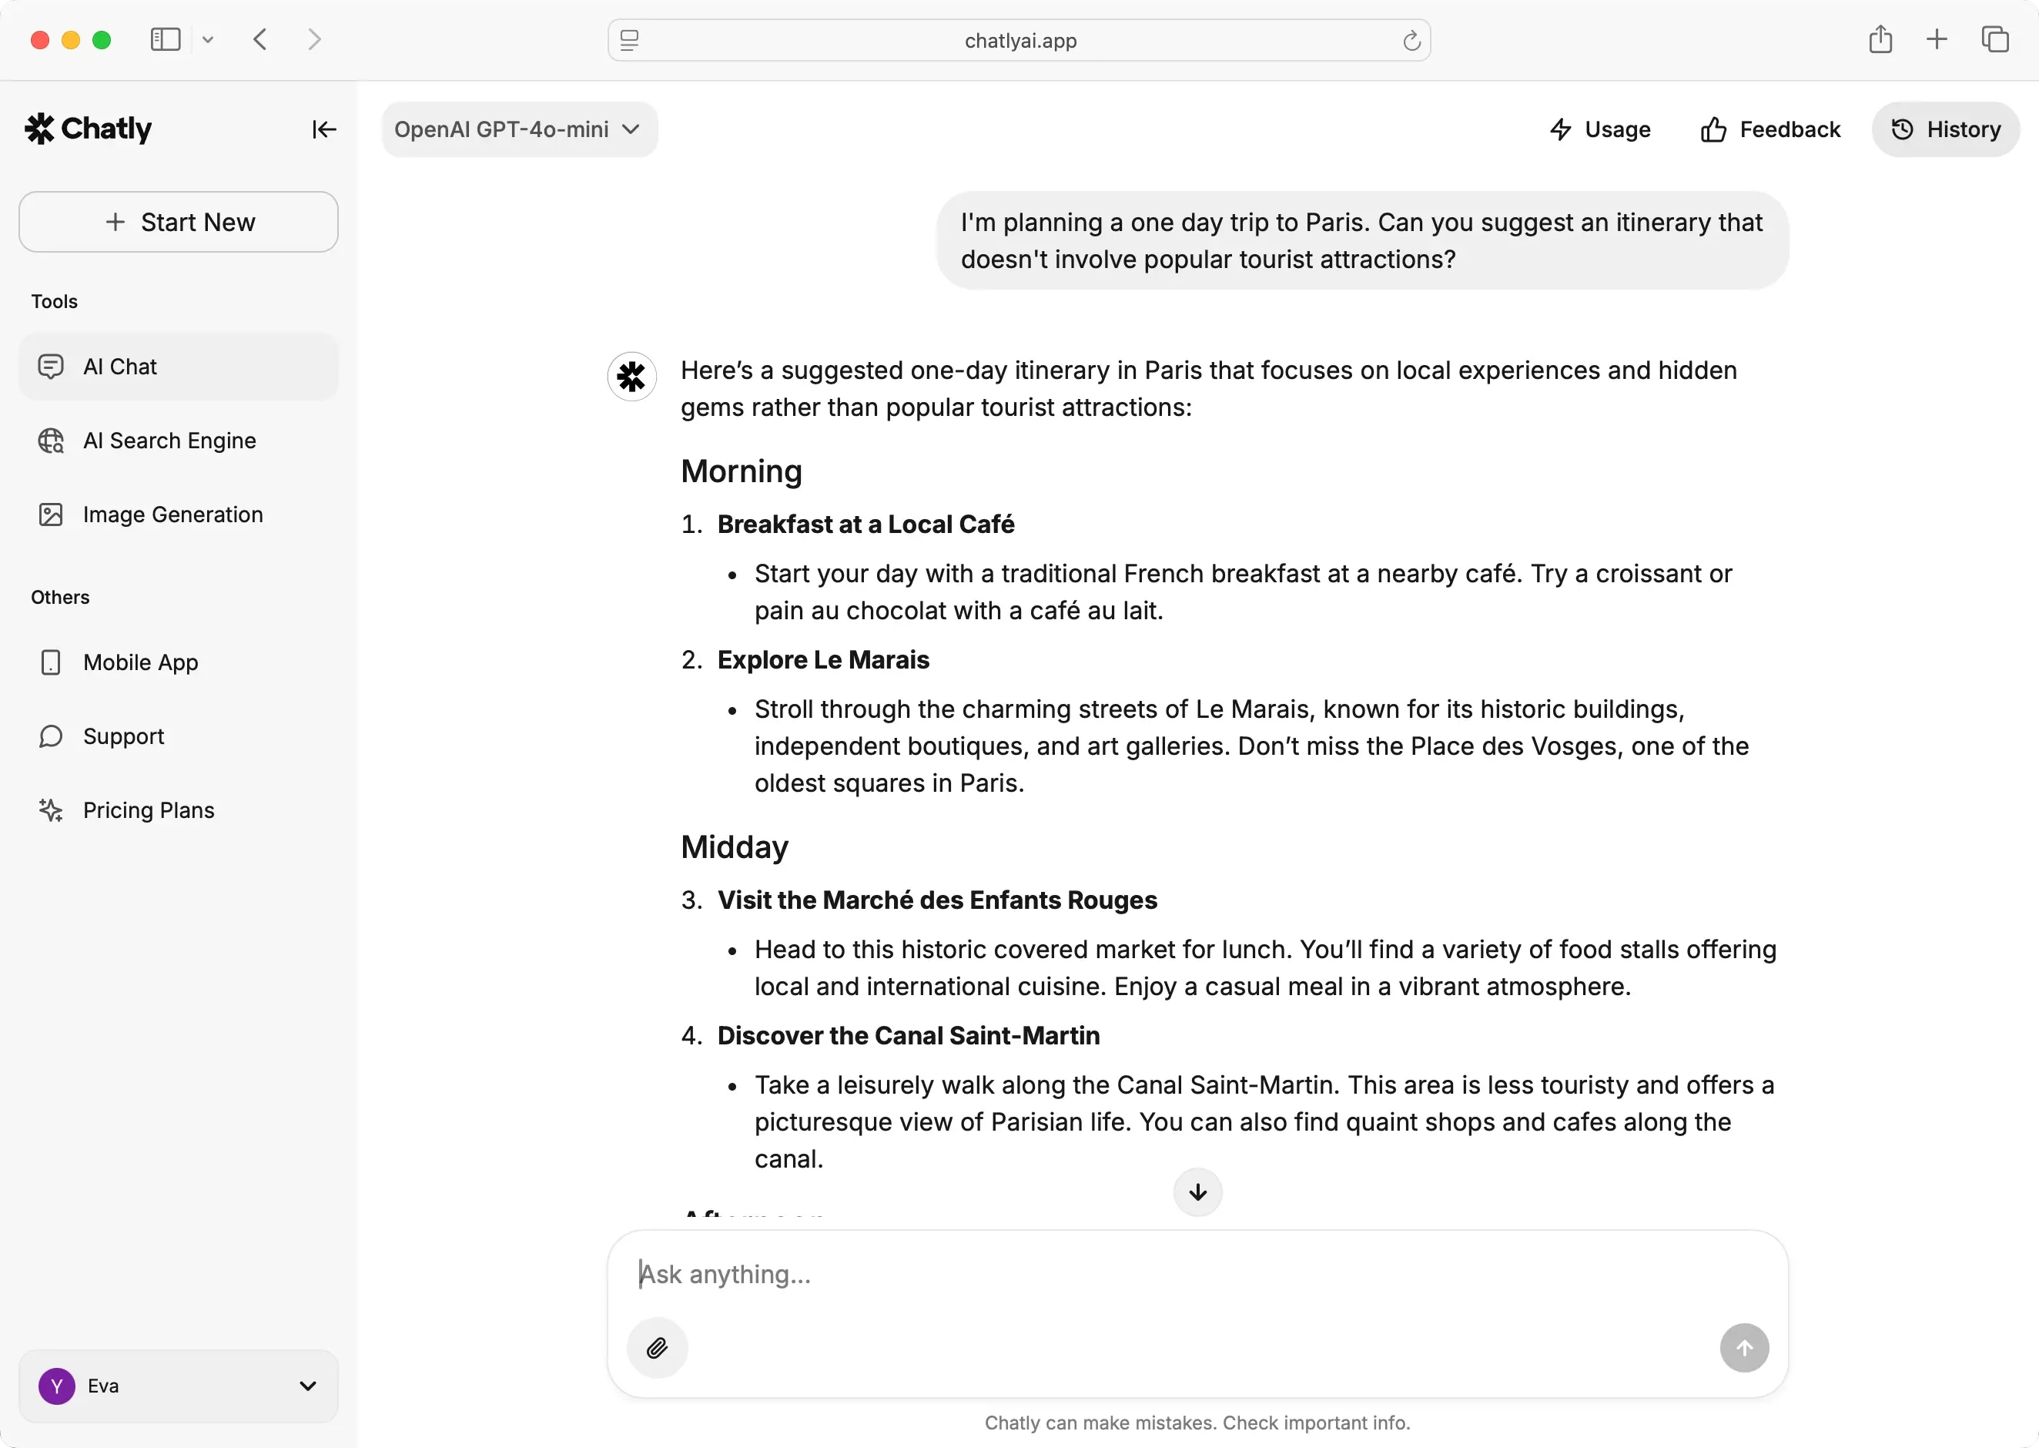This screenshot has width=2039, height=1448.
Task: Toggle the Safari sidebar
Action: [166, 40]
